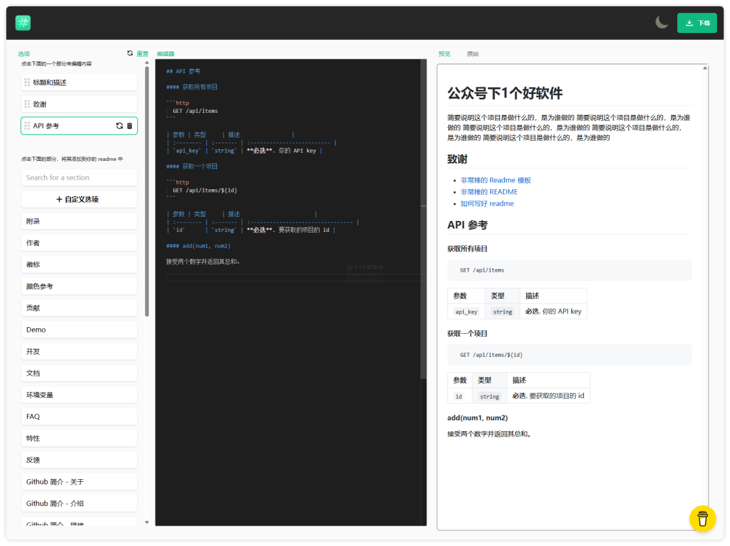Screen dimensions: 730x546
Task: Select the 预览 preview tab
Action: point(444,53)
